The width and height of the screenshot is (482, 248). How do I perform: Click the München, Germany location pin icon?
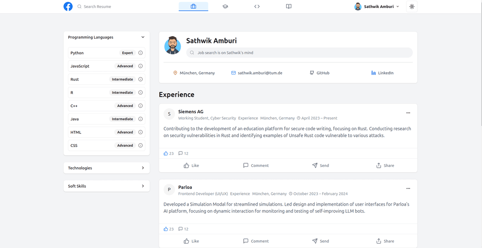coord(175,73)
